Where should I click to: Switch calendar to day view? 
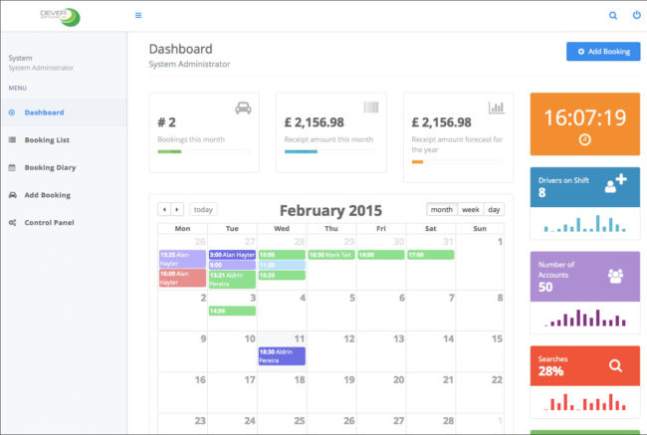[x=494, y=209]
